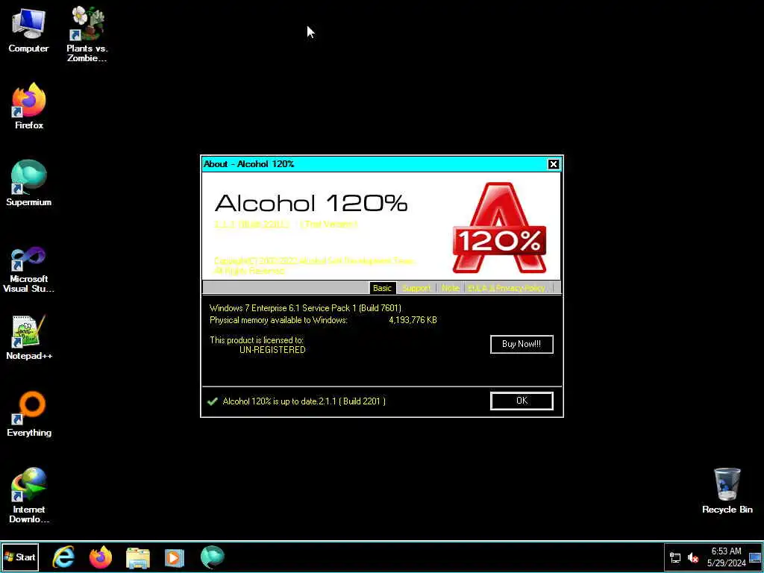Switch to the Support tab
Viewport: 764px width, 573px height.
click(x=416, y=288)
